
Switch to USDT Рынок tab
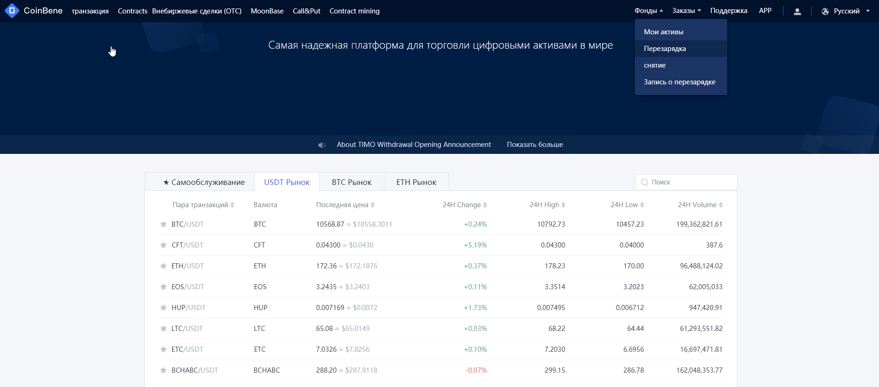pos(287,182)
